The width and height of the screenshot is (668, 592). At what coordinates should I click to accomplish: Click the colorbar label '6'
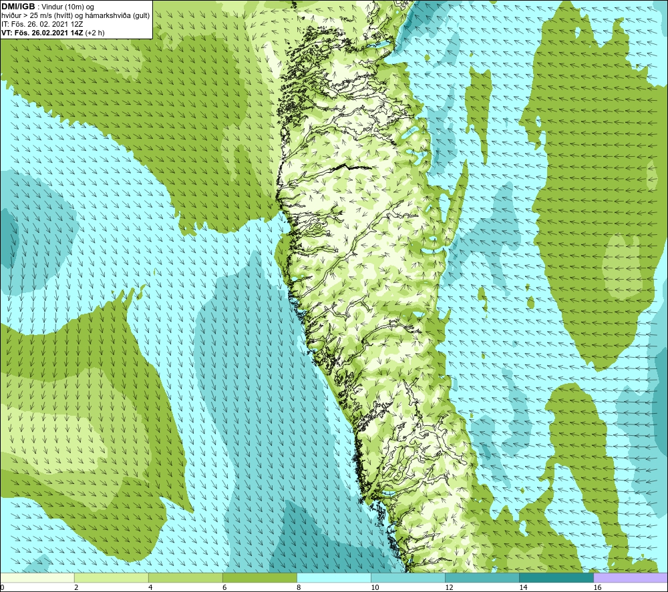click(x=224, y=587)
